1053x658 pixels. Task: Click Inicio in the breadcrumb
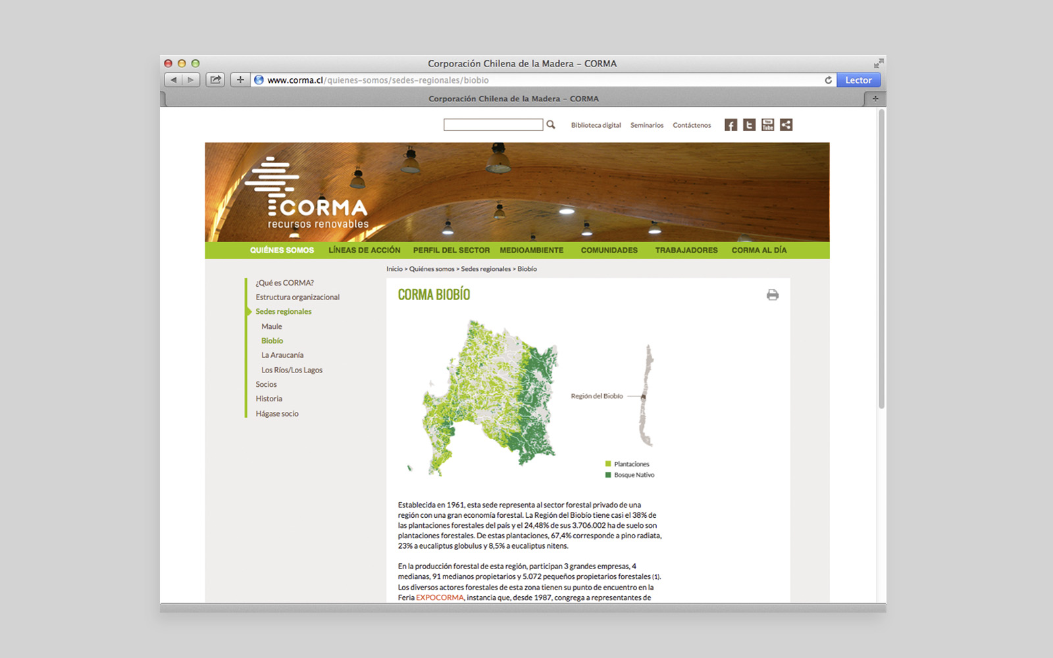point(394,269)
